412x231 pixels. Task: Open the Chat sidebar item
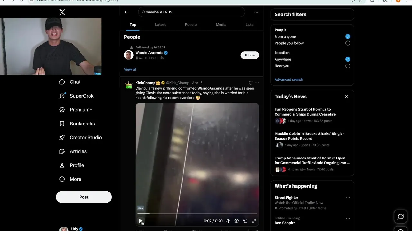[x=70, y=82]
